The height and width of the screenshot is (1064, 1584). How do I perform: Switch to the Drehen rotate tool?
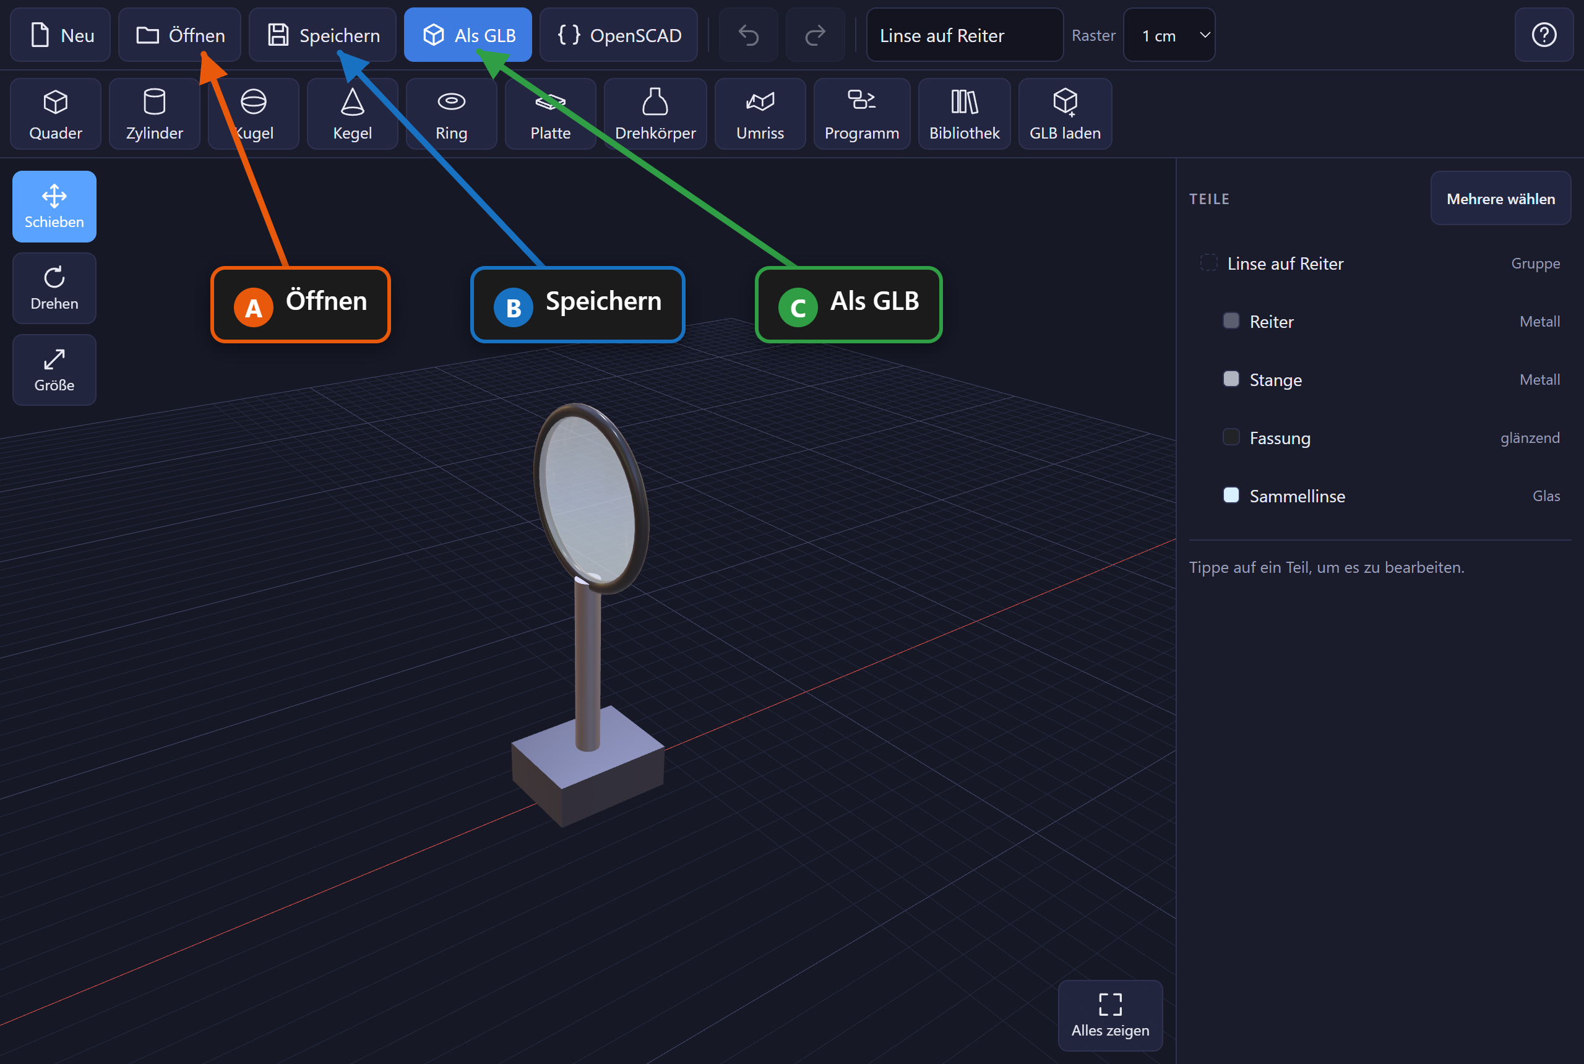click(54, 288)
